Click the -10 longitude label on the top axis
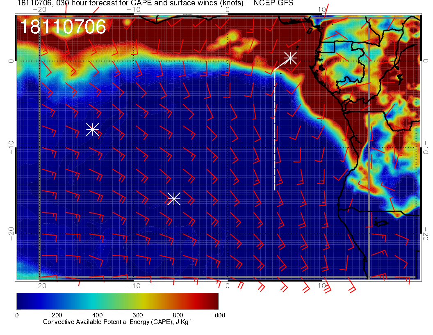This screenshot has width=433, height=335. pos(134,10)
